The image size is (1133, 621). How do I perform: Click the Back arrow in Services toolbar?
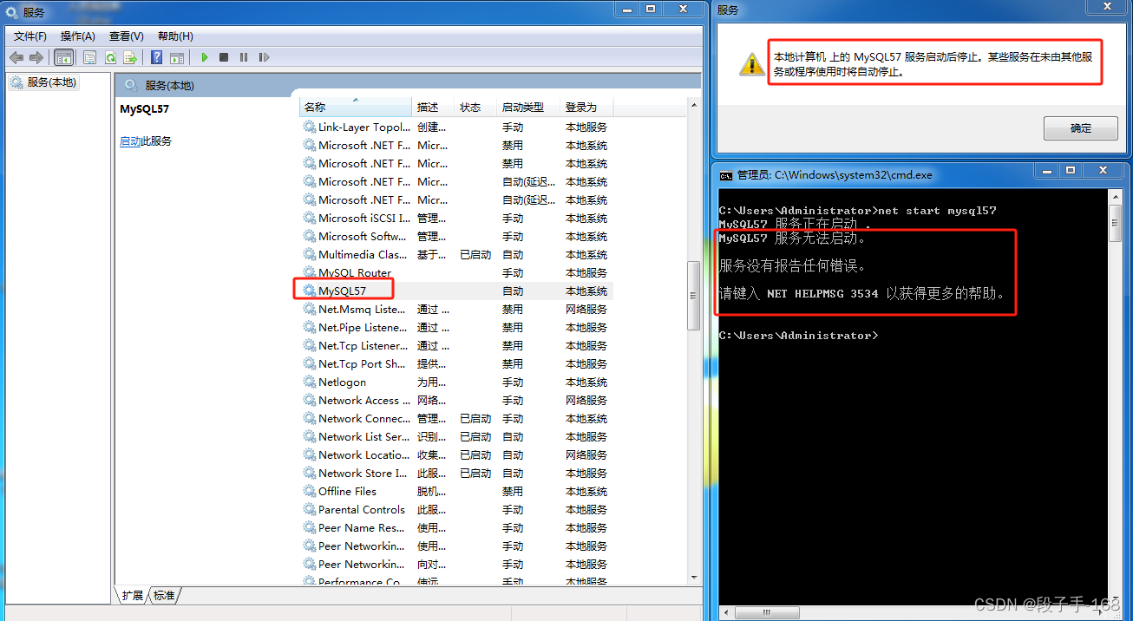[16, 57]
